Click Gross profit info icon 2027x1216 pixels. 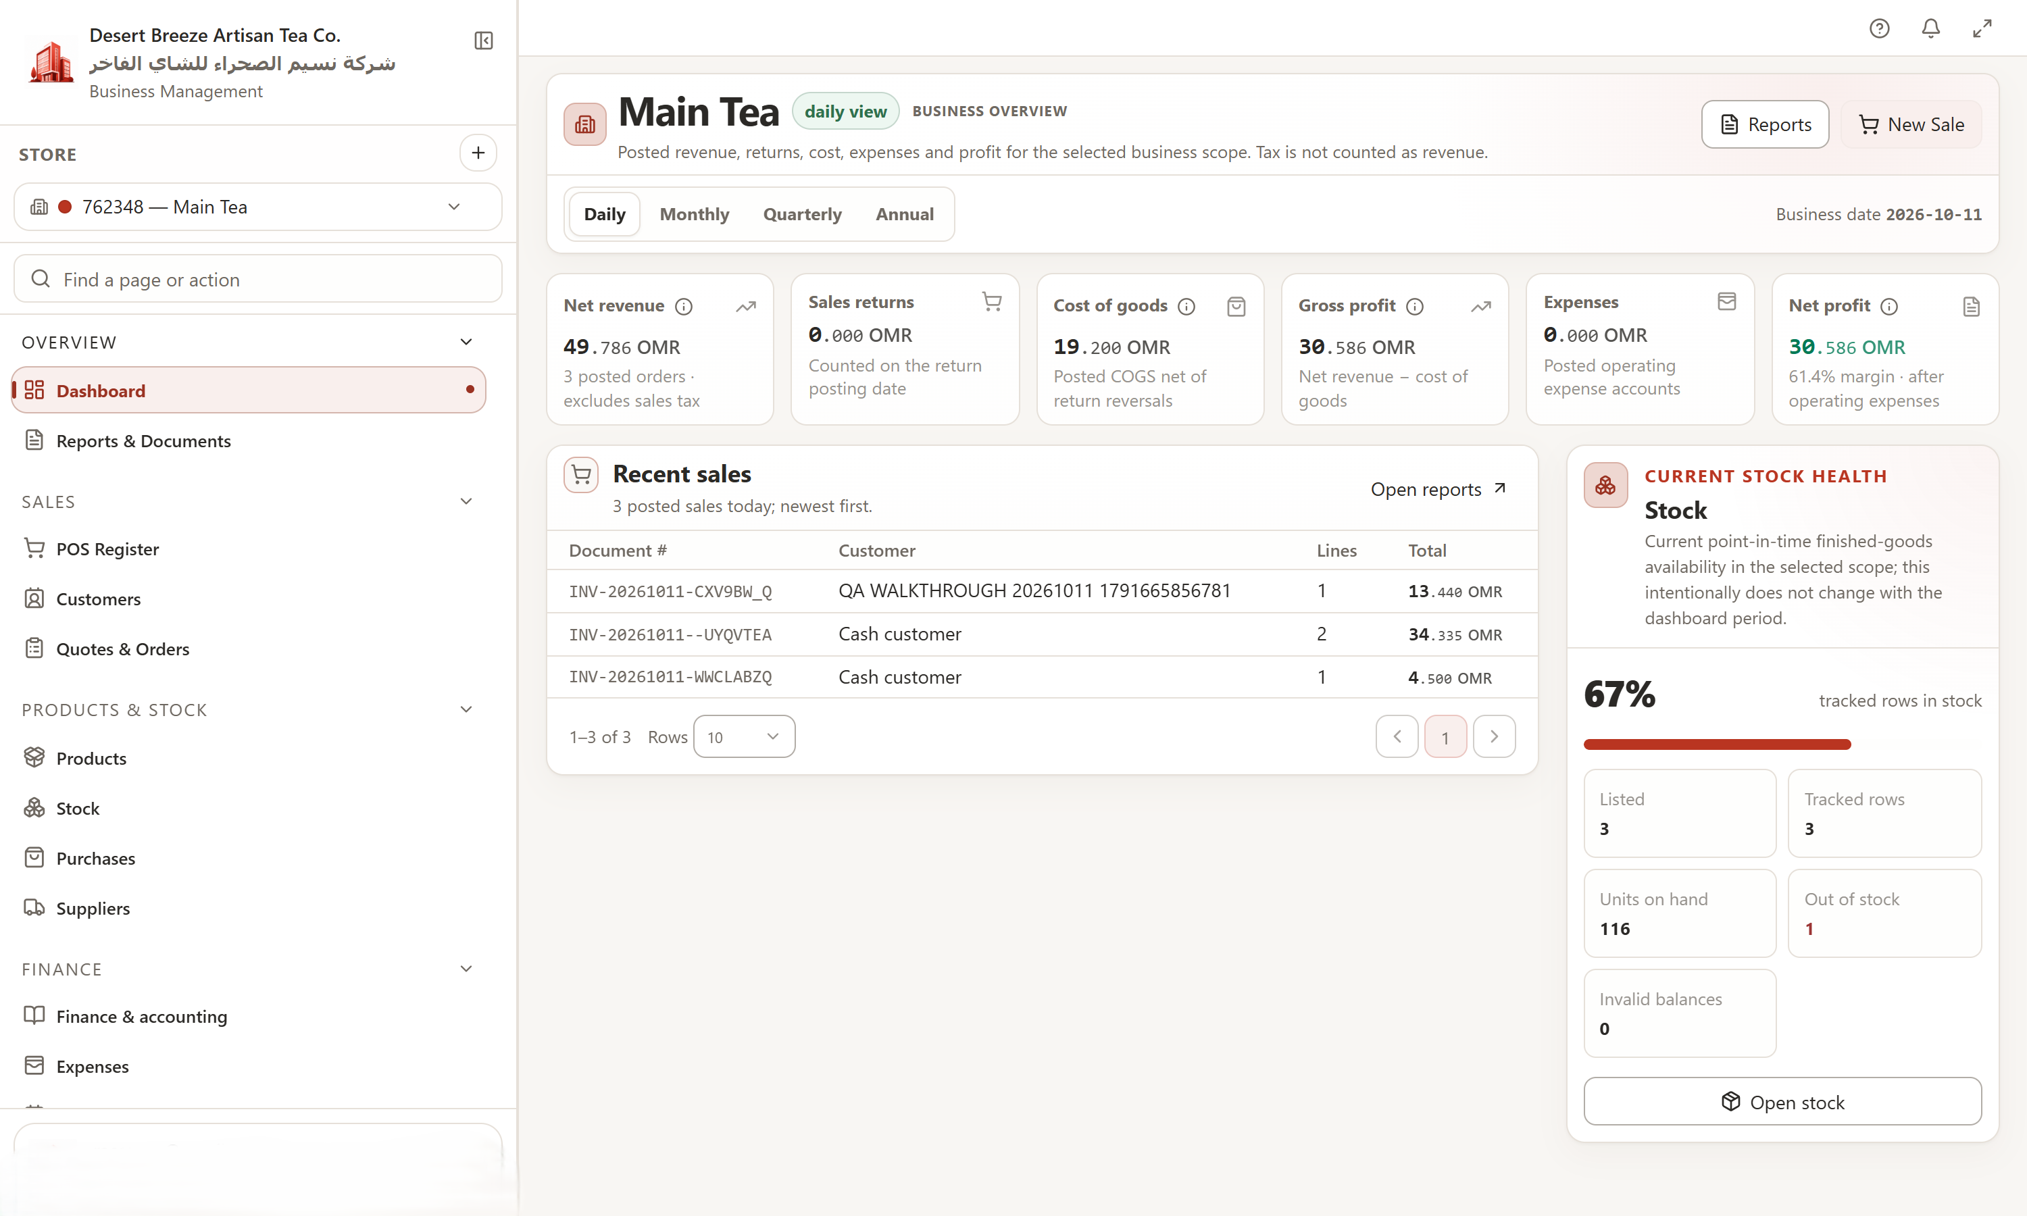pos(1415,307)
